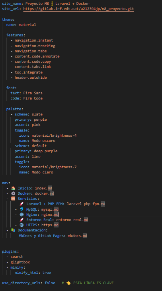Click the https.md file value
Screen dimensions: 162x291
click(x=50, y=225)
